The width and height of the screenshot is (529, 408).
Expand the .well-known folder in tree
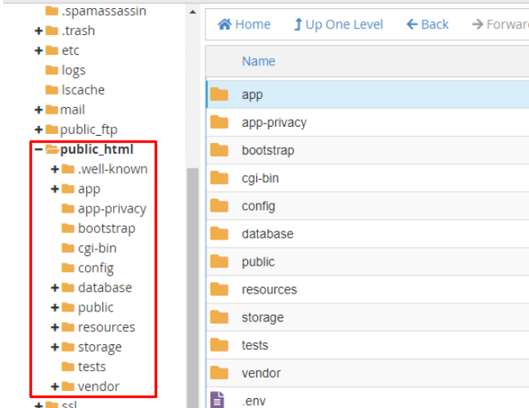coord(55,169)
